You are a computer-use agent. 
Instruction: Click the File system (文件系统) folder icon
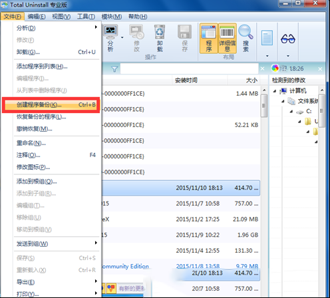point(291,101)
